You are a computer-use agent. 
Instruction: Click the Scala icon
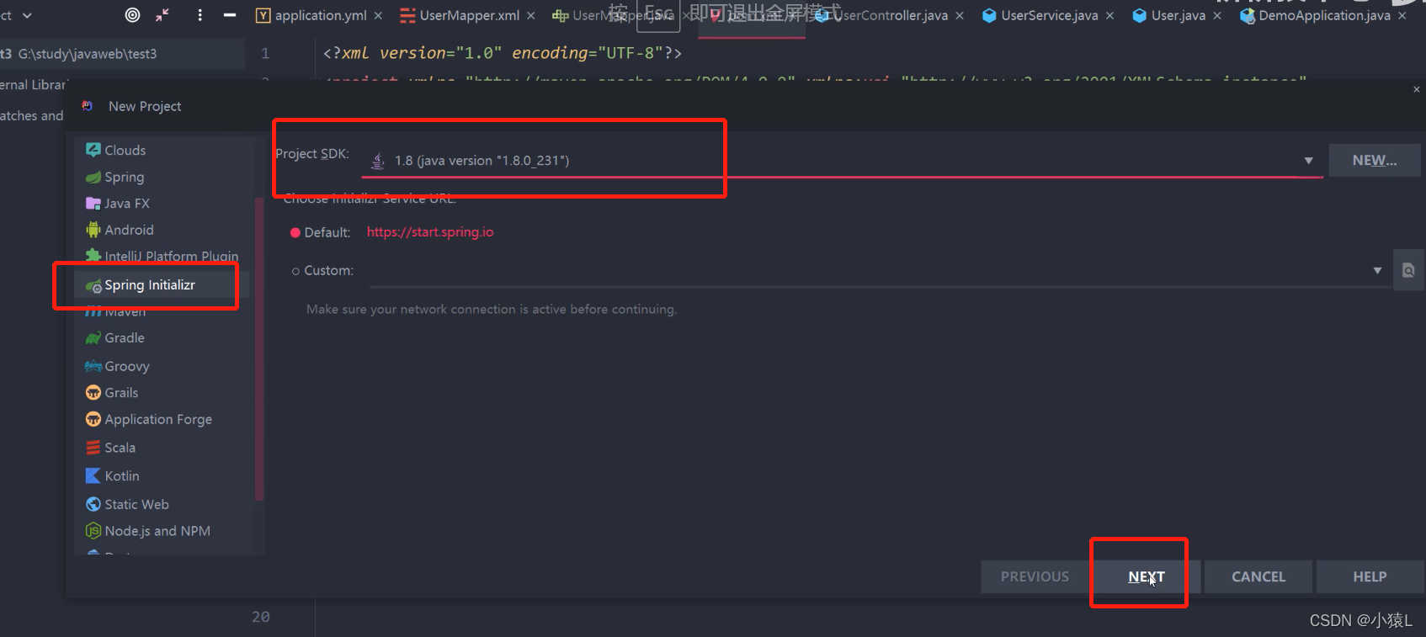[x=93, y=448]
